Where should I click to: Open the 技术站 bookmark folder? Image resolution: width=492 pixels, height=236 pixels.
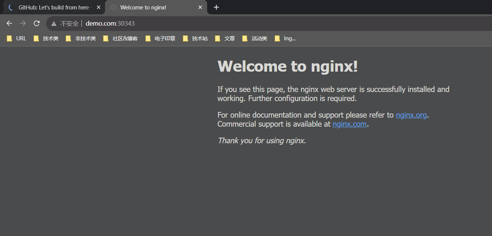[195, 38]
